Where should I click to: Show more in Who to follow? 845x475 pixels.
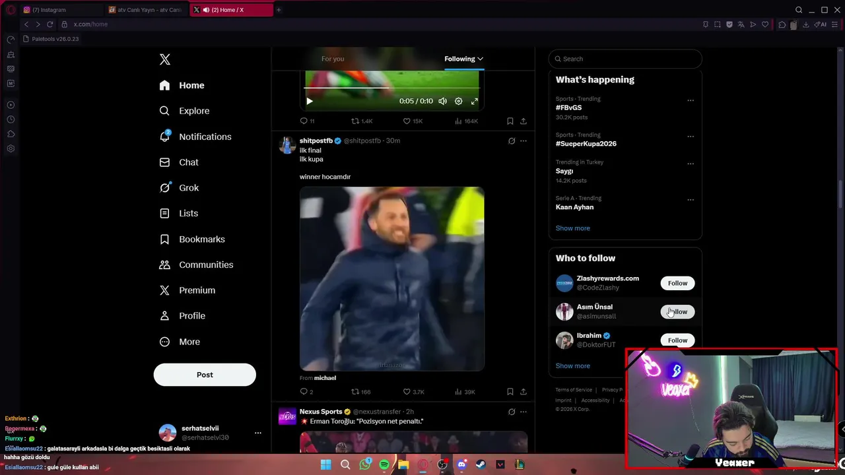coord(572,366)
